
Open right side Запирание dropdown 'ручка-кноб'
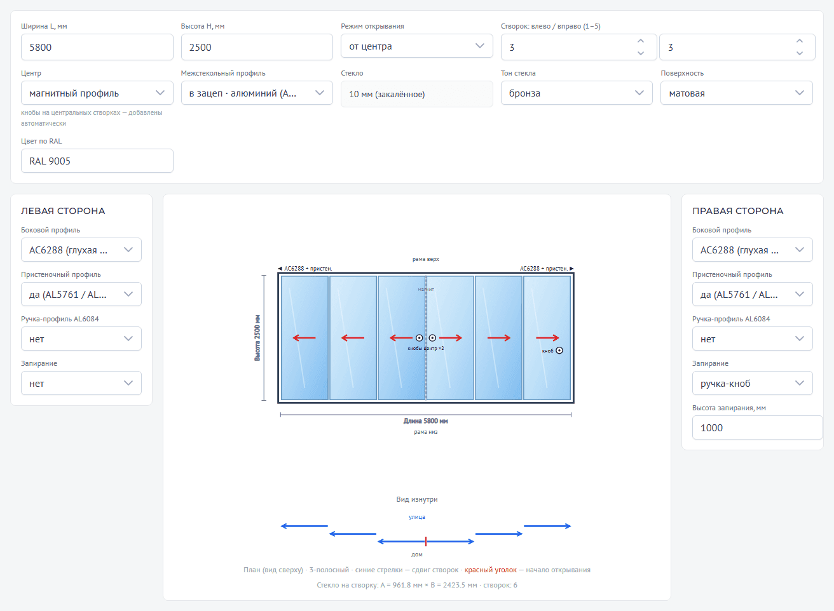pyautogui.click(x=752, y=383)
